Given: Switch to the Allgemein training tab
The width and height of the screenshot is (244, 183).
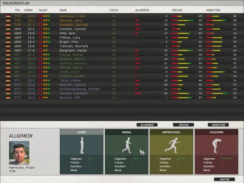Looking at the screenshot, I should pos(147,125).
